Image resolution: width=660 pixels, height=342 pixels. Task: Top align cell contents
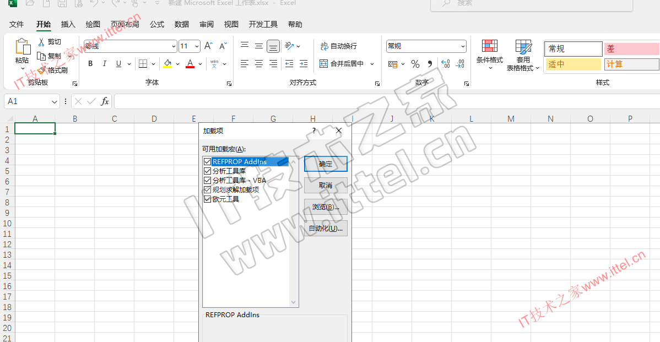(x=245, y=45)
